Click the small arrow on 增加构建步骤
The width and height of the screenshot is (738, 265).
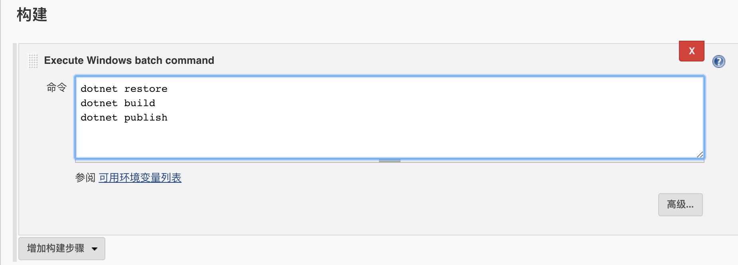(x=95, y=249)
